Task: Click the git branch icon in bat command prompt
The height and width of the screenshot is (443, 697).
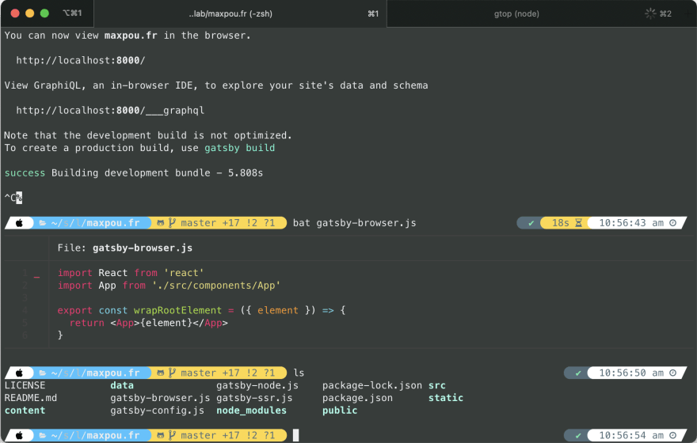Action: click(172, 223)
